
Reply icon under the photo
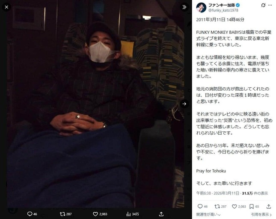click(x=30, y=214)
